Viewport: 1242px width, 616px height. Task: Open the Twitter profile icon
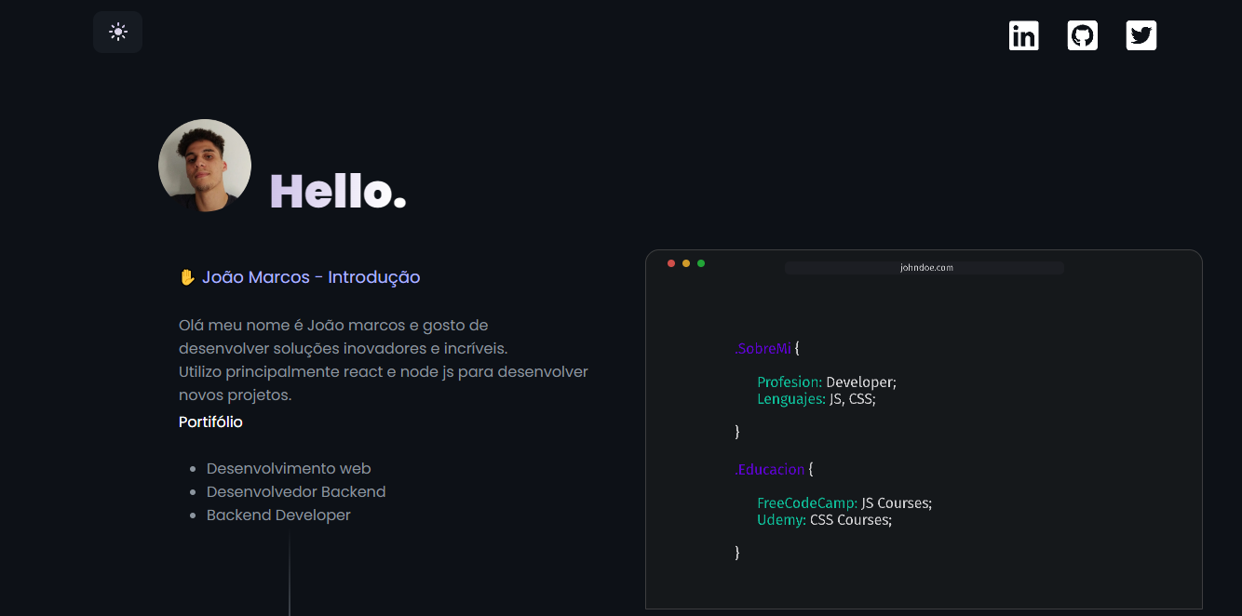[x=1141, y=34]
